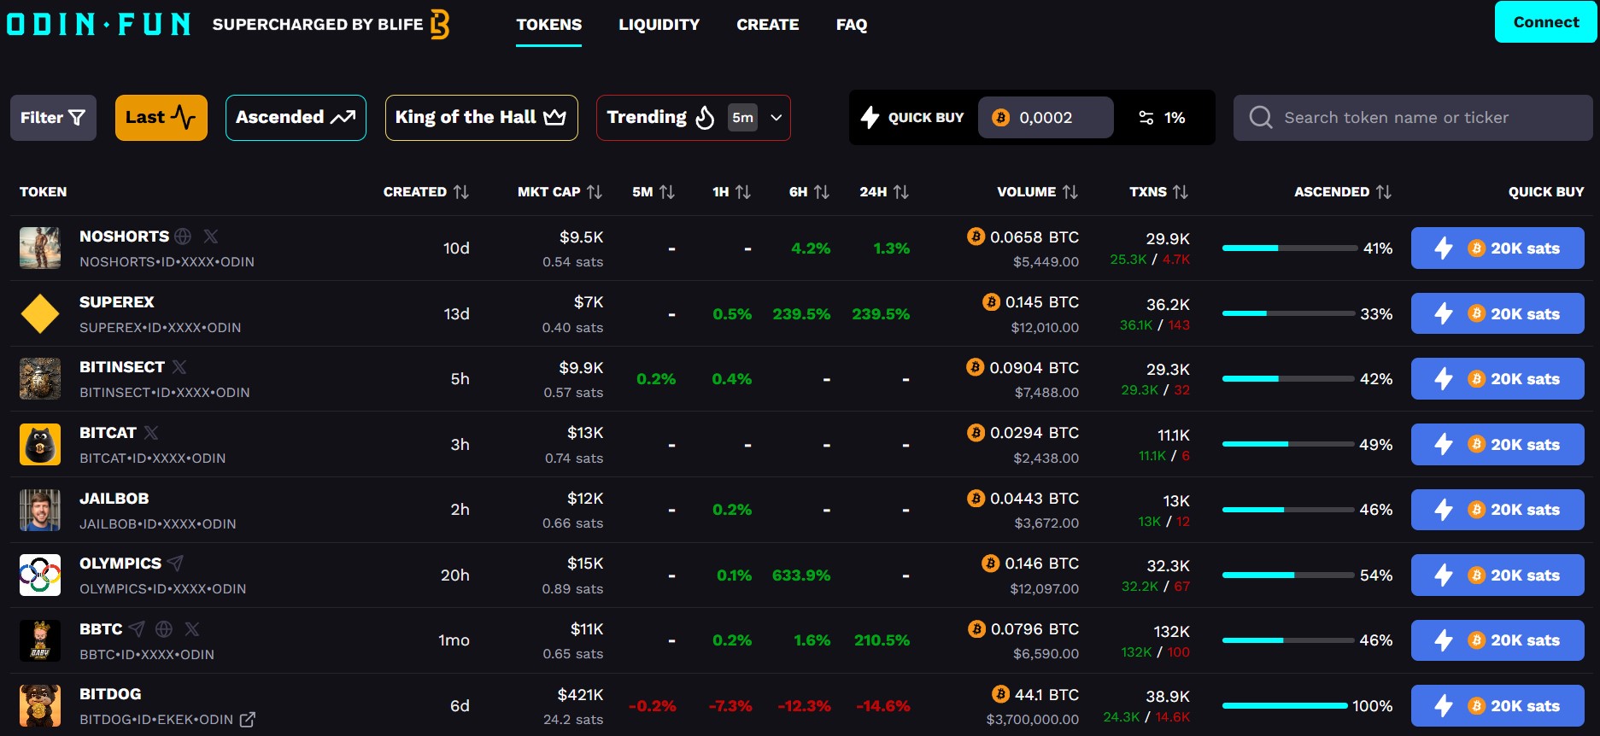
Task: Click the slippage settings sliders icon
Action: [x=1146, y=118]
